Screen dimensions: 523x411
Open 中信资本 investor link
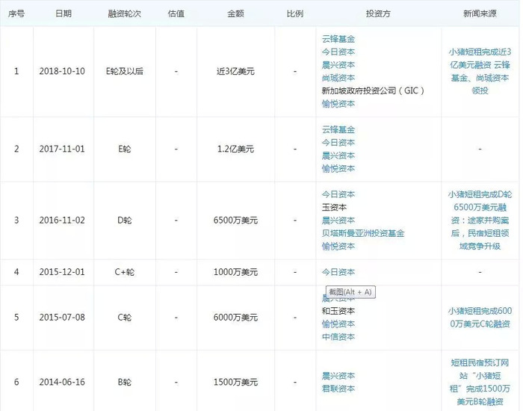pyautogui.click(x=338, y=337)
